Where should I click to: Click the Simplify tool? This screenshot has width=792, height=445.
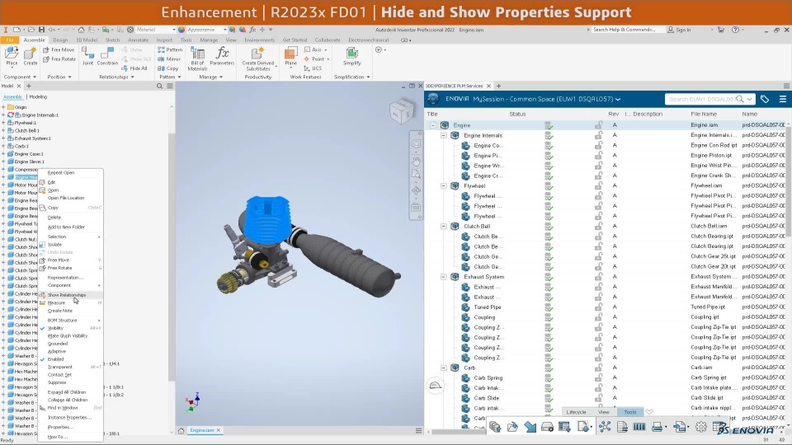click(352, 56)
